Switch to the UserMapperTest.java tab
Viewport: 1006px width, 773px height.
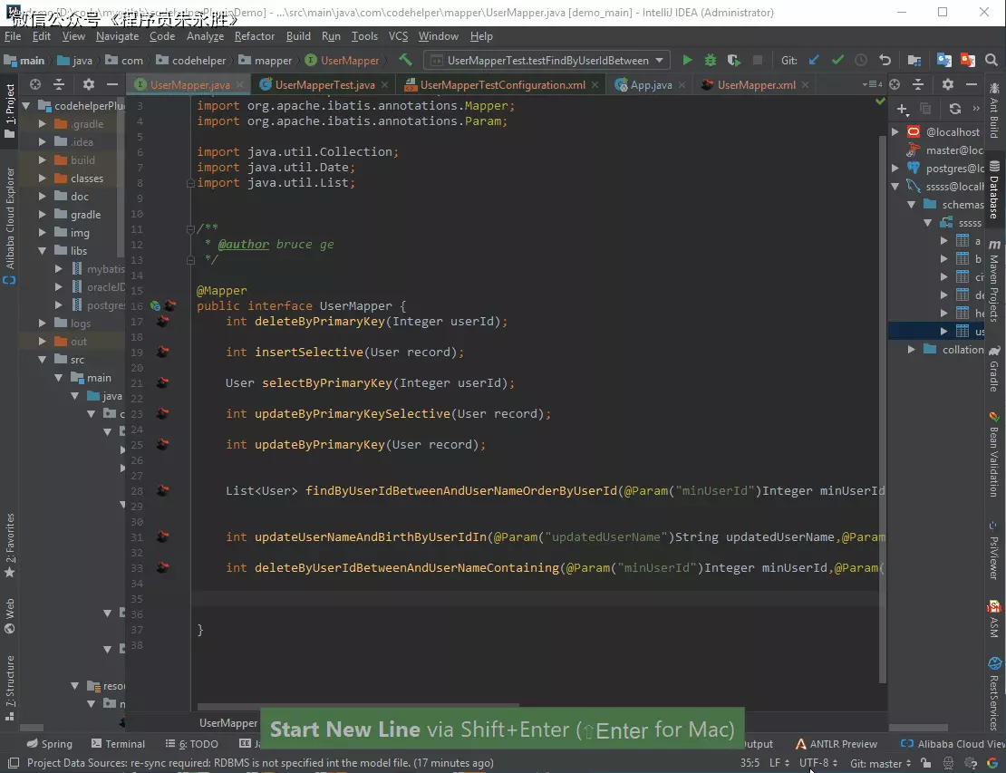[324, 85]
